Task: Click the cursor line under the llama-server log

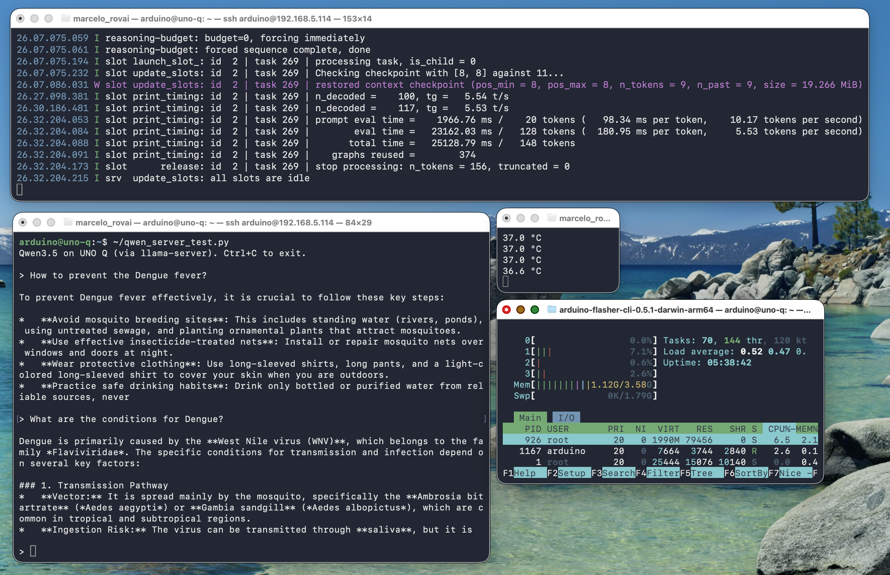Action: pyautogui.click(x=20, y=190)
